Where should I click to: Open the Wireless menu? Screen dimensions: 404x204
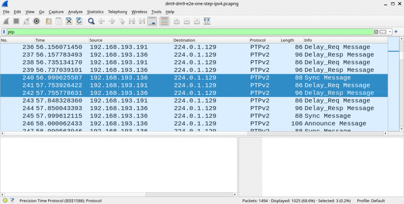click(x=139, y=12)
